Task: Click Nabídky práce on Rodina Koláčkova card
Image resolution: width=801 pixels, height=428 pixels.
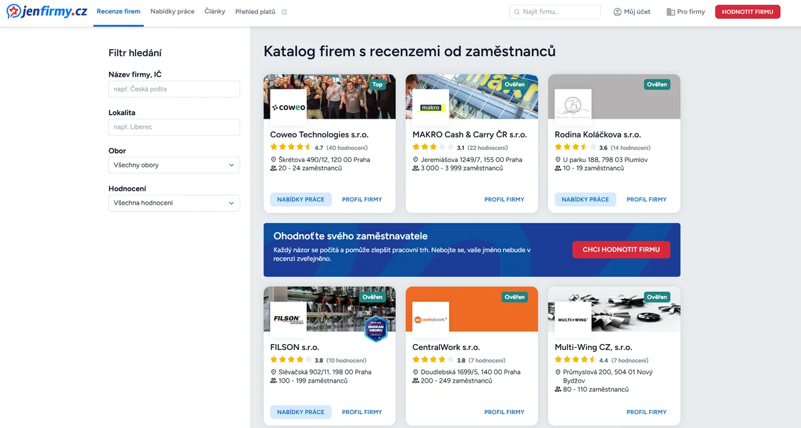Action: 585,199
